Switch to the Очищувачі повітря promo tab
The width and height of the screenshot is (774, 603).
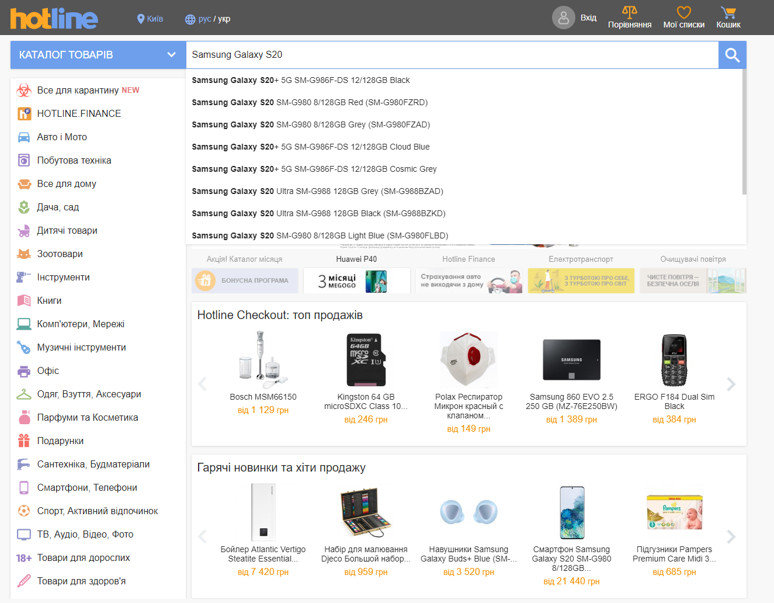(693, 259)
